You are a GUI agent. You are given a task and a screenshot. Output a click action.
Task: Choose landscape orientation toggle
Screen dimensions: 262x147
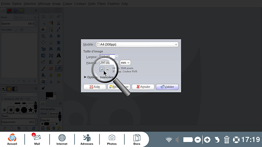[107, 70]
